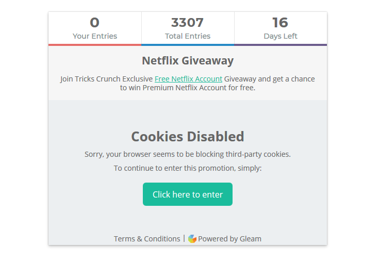
Task: Click the 0 count above Your Entries
Action: point(94,23)
